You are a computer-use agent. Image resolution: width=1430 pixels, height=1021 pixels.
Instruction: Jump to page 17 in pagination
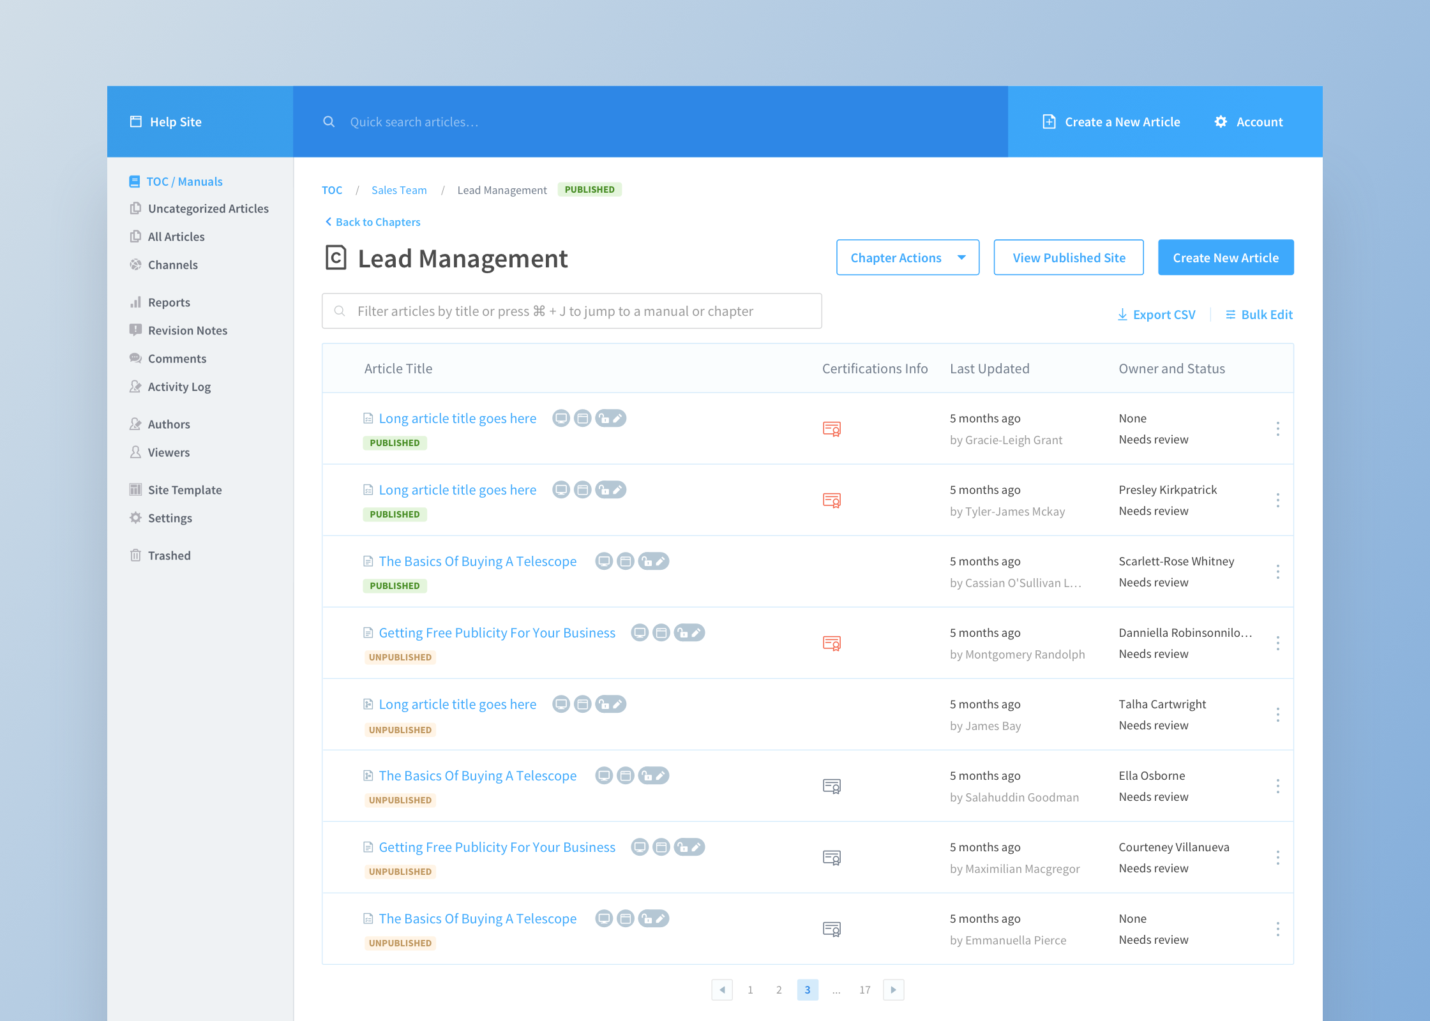coord(865,990)
